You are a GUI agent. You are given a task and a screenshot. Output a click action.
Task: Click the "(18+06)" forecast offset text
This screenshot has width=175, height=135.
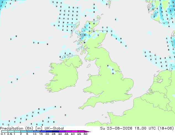[166, 128]
